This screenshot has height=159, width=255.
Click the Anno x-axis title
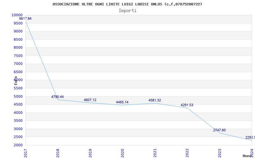click(x=247, y=156)
